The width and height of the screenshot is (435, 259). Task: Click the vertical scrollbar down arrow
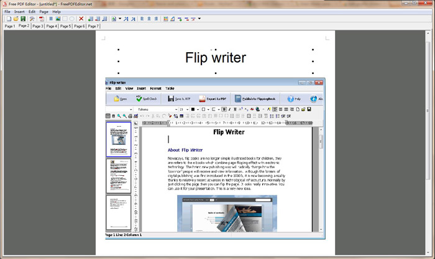point(428,253)
